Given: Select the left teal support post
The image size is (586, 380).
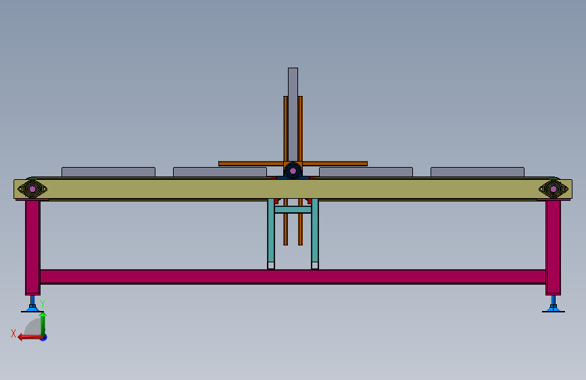Looking at the screenshot, I should tap(271, 233).
